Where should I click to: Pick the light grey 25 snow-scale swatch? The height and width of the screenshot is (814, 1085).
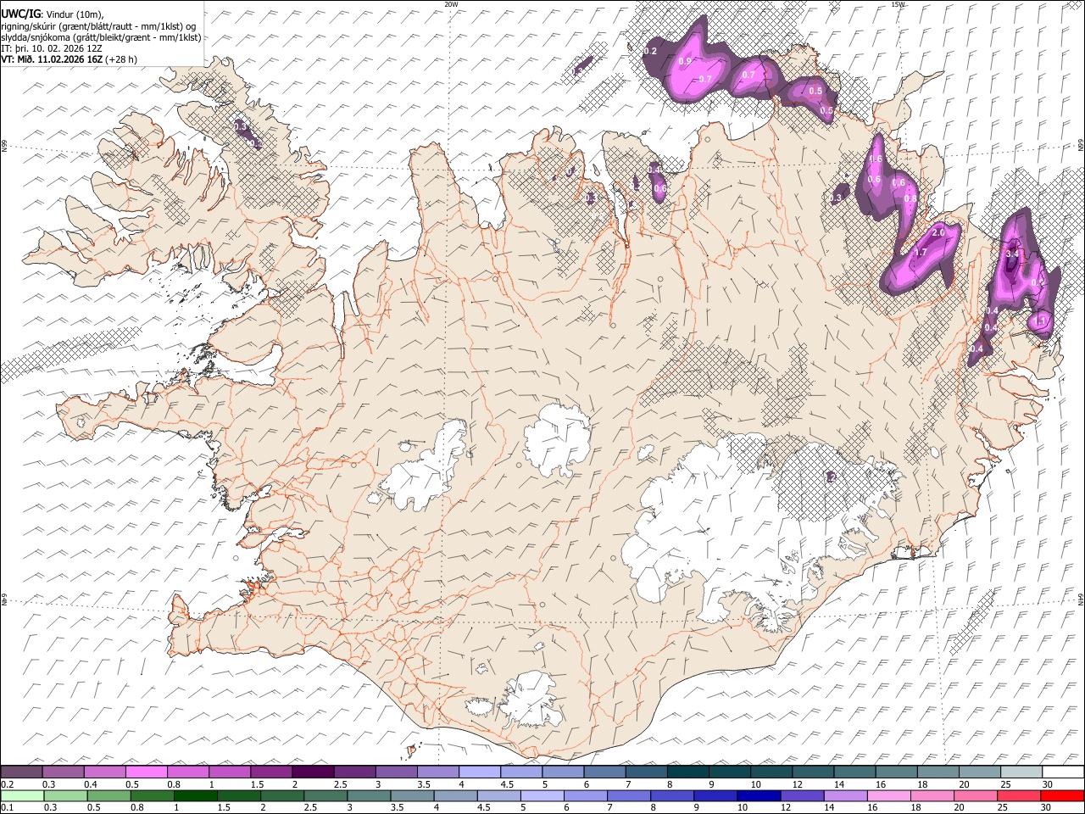click(x=1021, y=772)
